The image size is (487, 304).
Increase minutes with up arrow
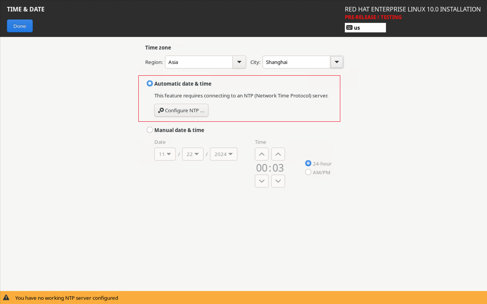pyautogui.click(x=278, y=154)
